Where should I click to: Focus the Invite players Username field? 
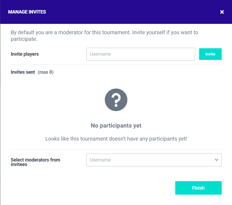click(141, 54)
